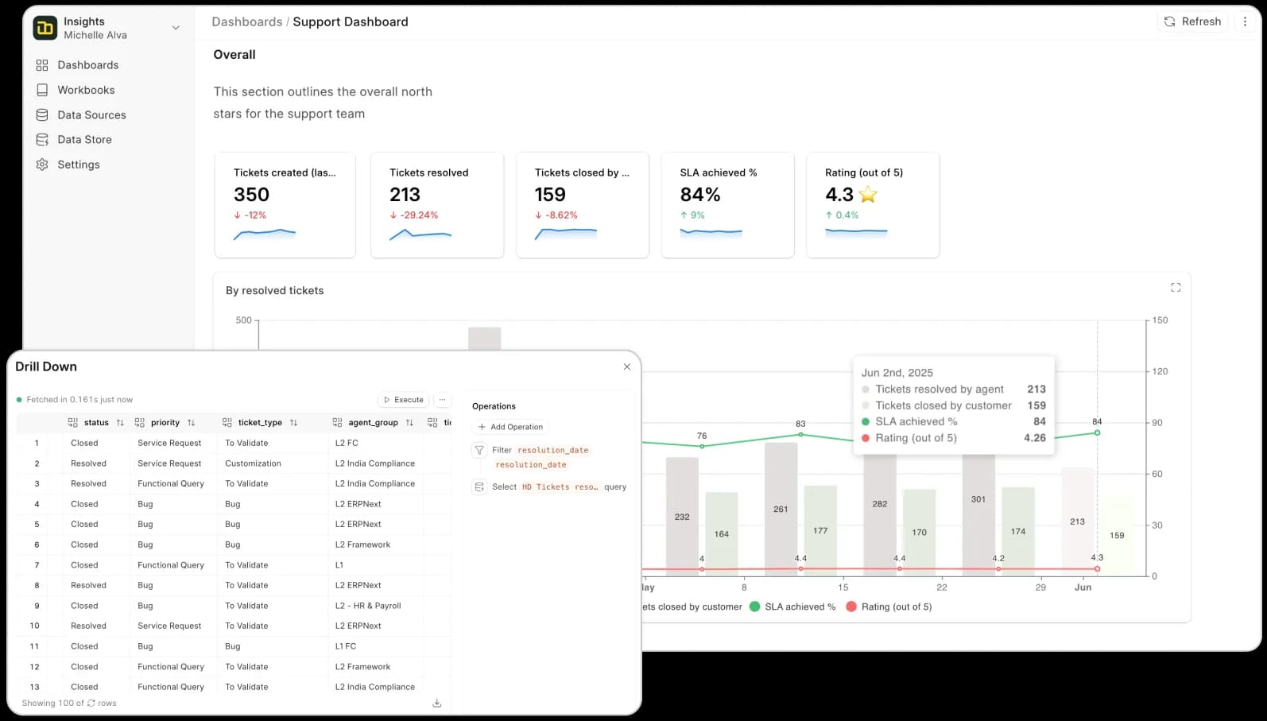Sort by the status column arrows

tap(120, 423)
